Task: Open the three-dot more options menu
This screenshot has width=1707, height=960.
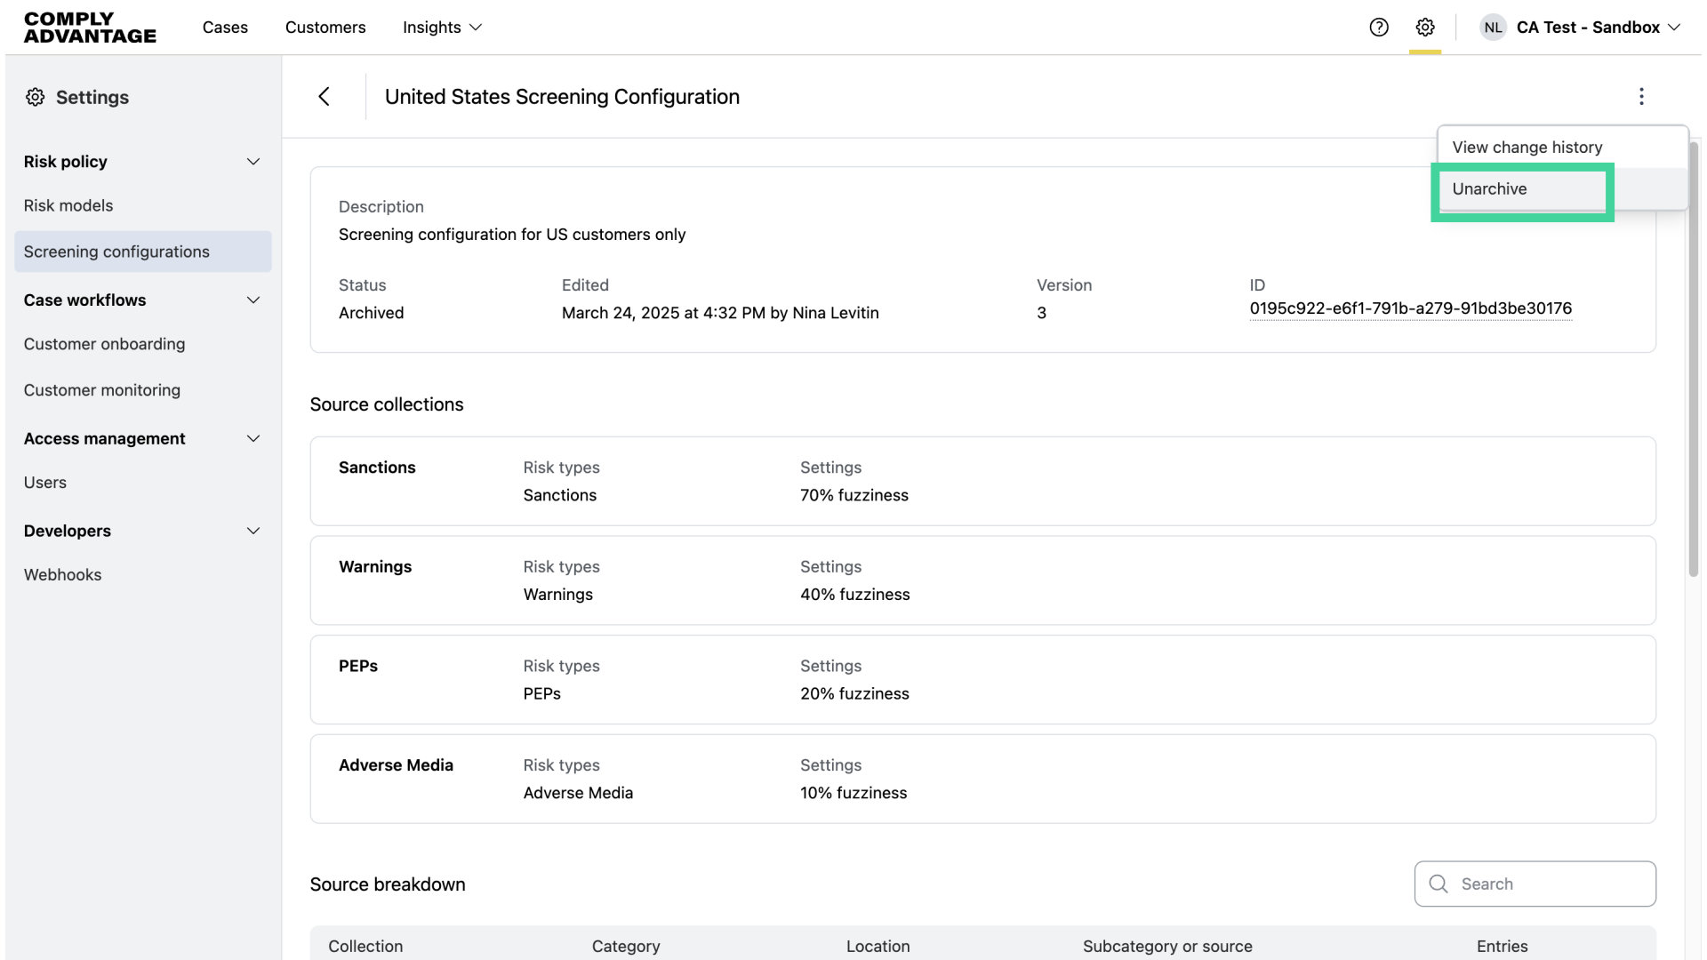Action: 1641,97
